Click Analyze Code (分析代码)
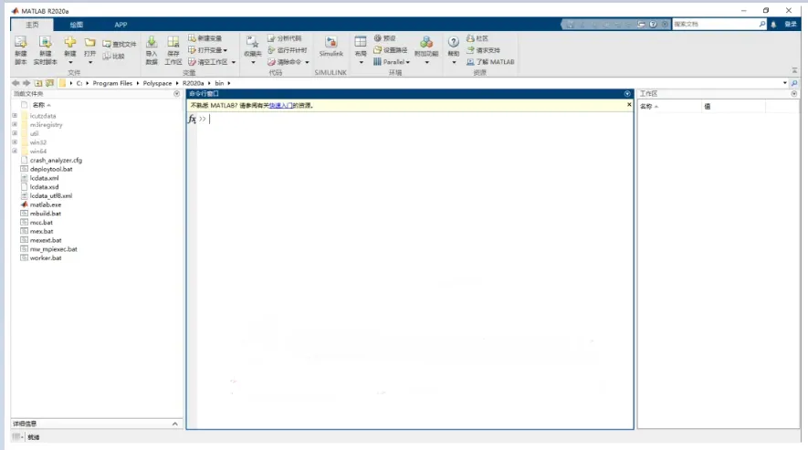 tap(285, 38)
